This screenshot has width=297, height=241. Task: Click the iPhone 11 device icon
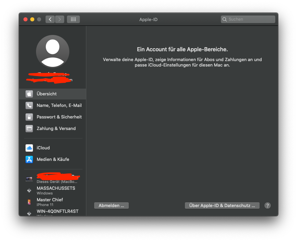(x=29, y=202)
